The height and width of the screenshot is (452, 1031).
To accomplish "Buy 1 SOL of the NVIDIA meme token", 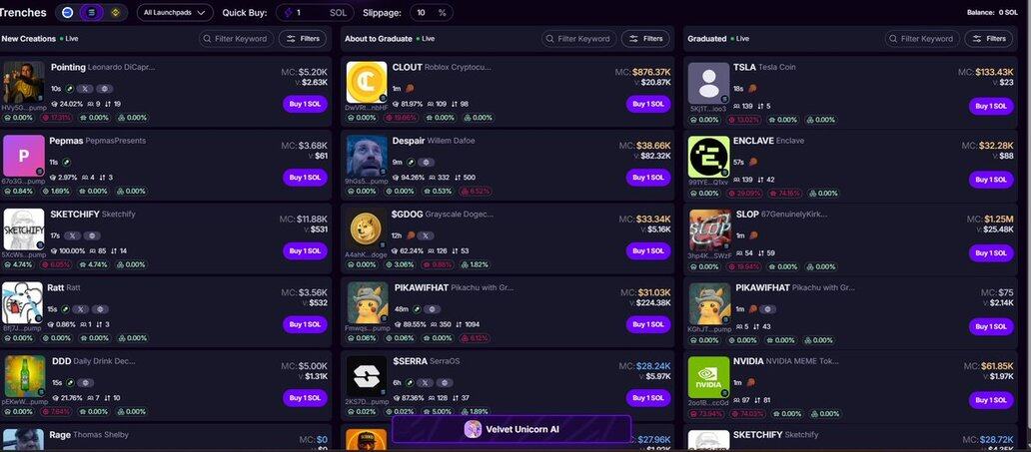I will coord(991,400).
